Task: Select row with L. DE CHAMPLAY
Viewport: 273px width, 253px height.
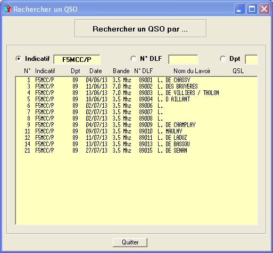Action: 136,125
